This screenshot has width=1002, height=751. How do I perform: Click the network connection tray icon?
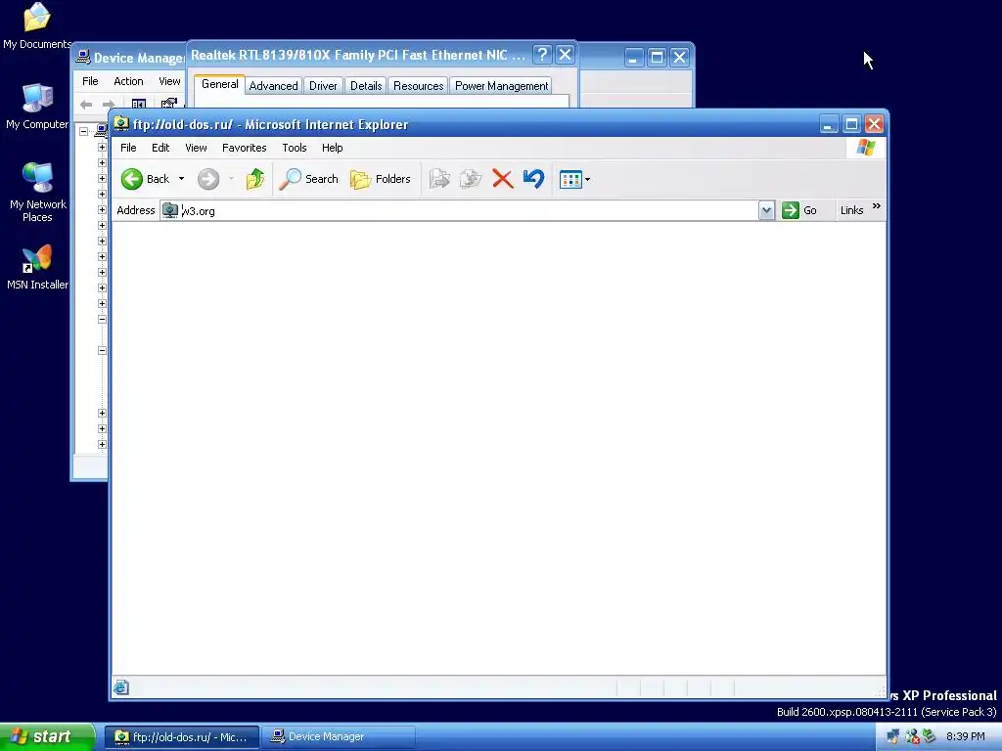tap(893, 737)
